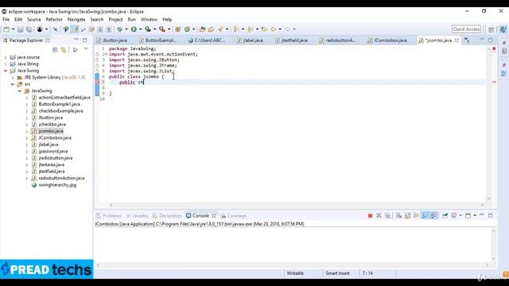Image resolution: width=509 pixels, height=286 pixels.
Task: Show the hidden editor tabs list
Action: click(467, 41)
